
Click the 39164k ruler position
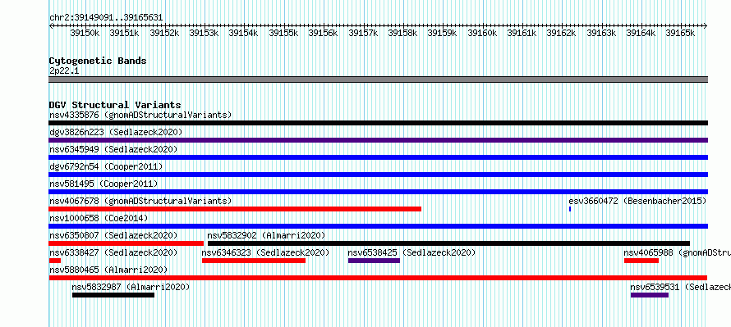641,33
